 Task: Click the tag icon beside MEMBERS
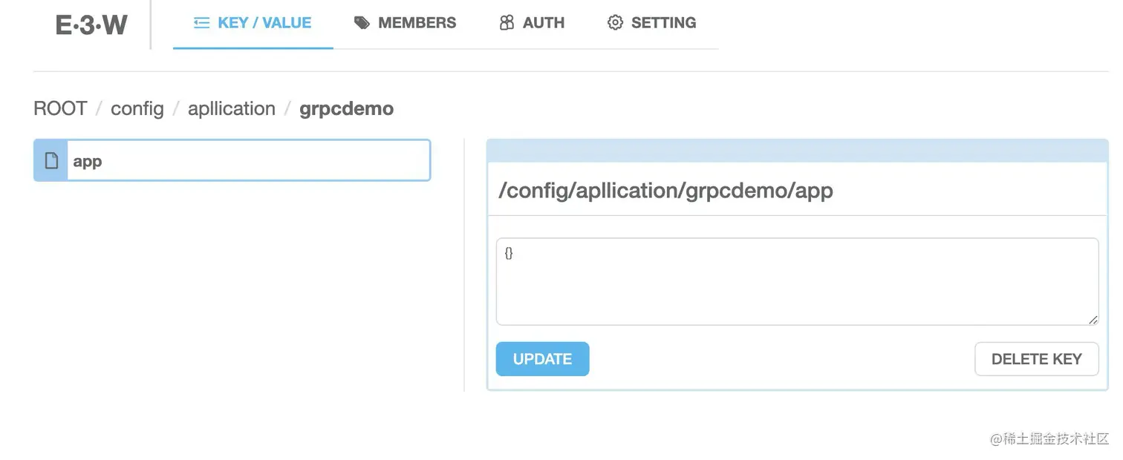pyautogui.click(x=362, y=23)
